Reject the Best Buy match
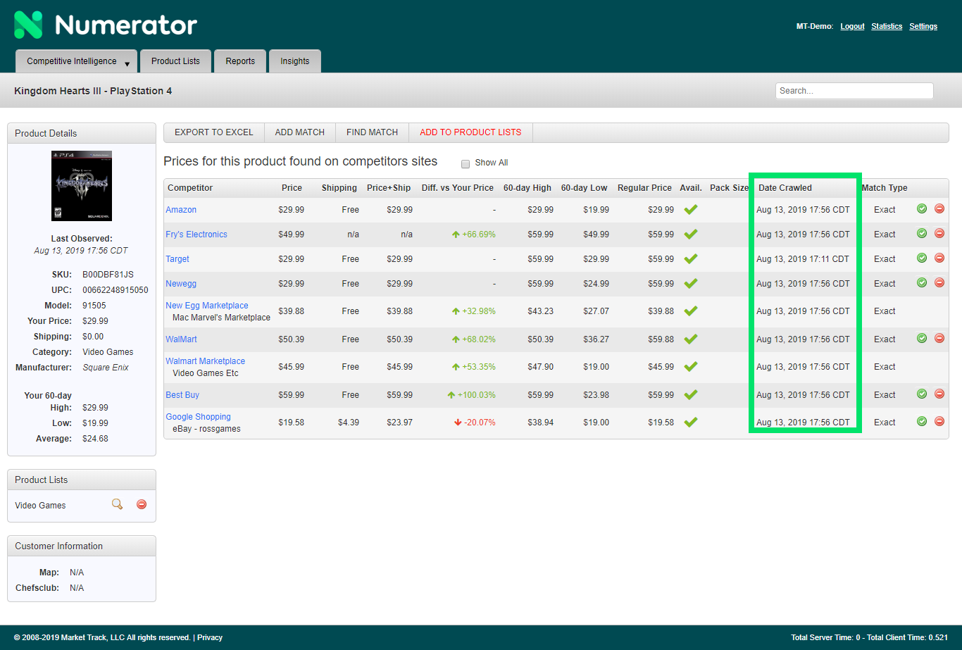The width and height of the screenshot is (962, 650). pyautogui.click(x=939, y=394)
